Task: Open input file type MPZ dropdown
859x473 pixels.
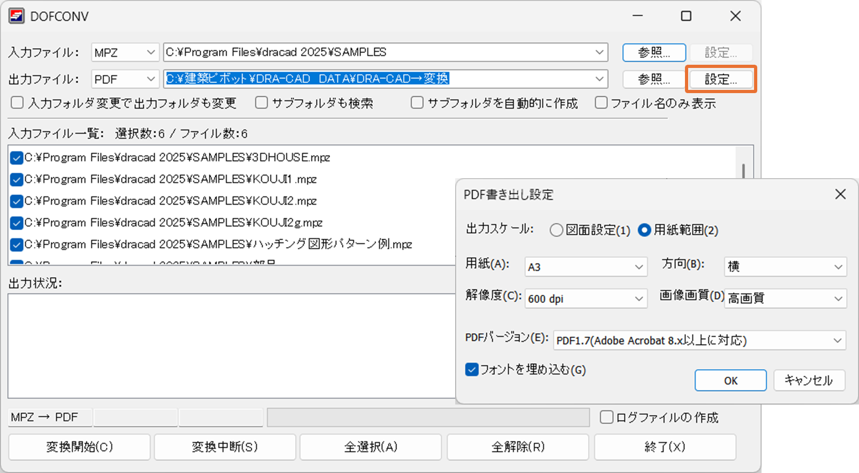Action: tap(125, 52)
